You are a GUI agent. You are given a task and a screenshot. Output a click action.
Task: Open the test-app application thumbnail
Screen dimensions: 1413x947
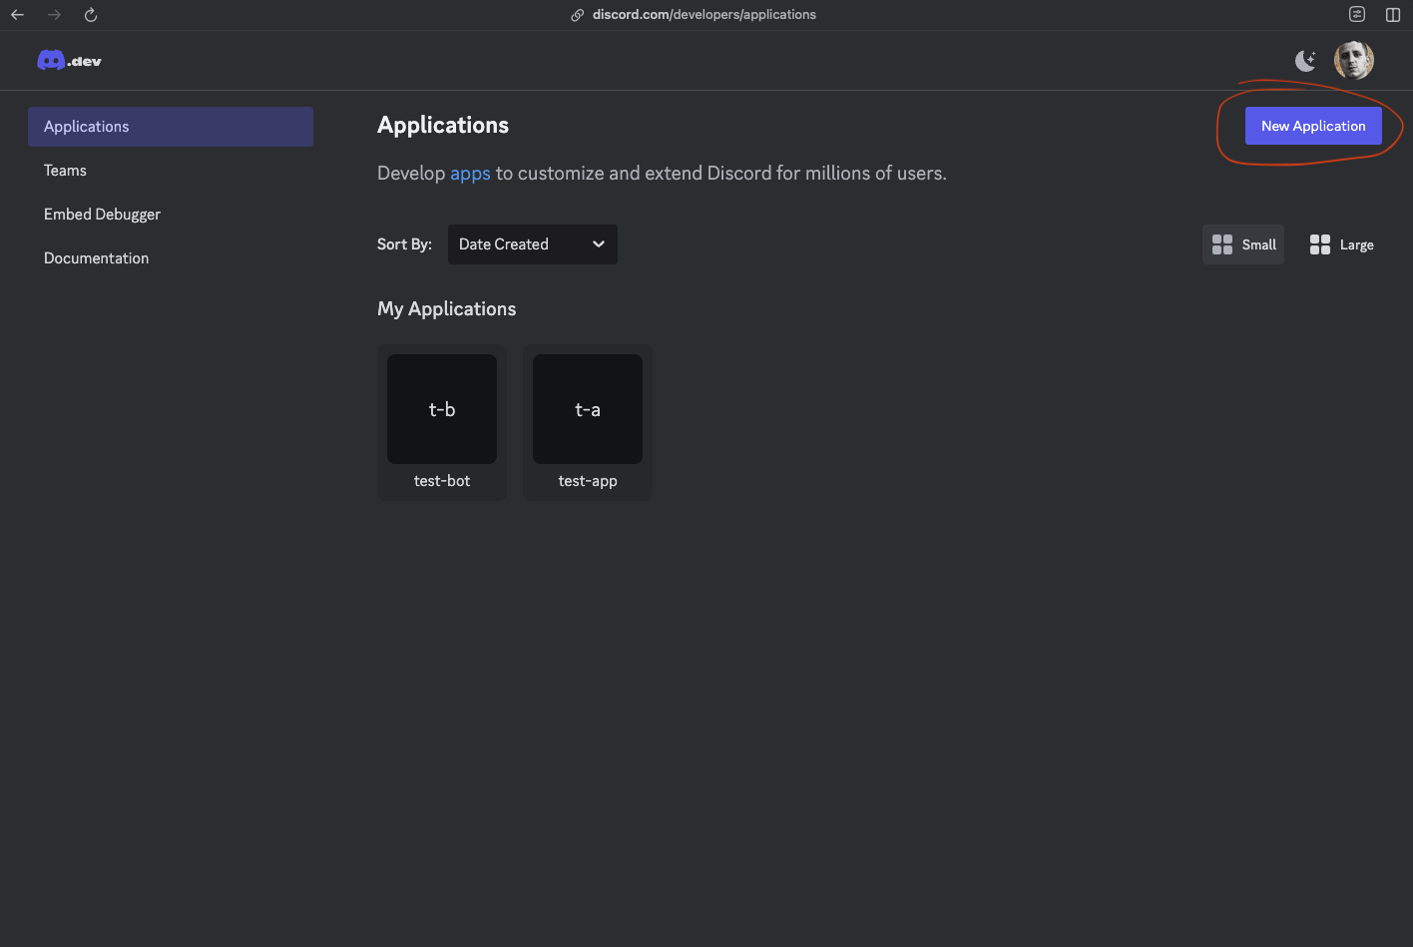coord(588,409)
